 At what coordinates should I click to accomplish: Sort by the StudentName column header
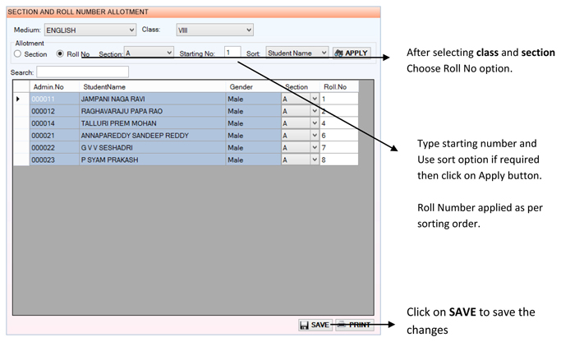click(153, 86)
